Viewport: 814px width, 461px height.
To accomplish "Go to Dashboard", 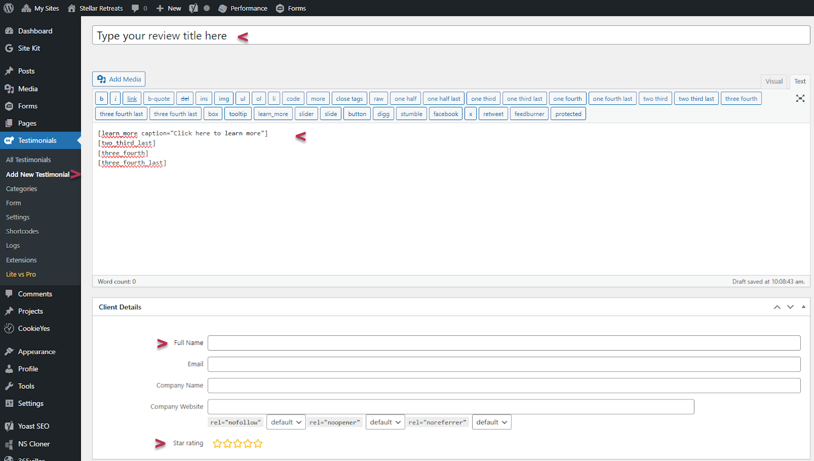I will click(40, 31).
